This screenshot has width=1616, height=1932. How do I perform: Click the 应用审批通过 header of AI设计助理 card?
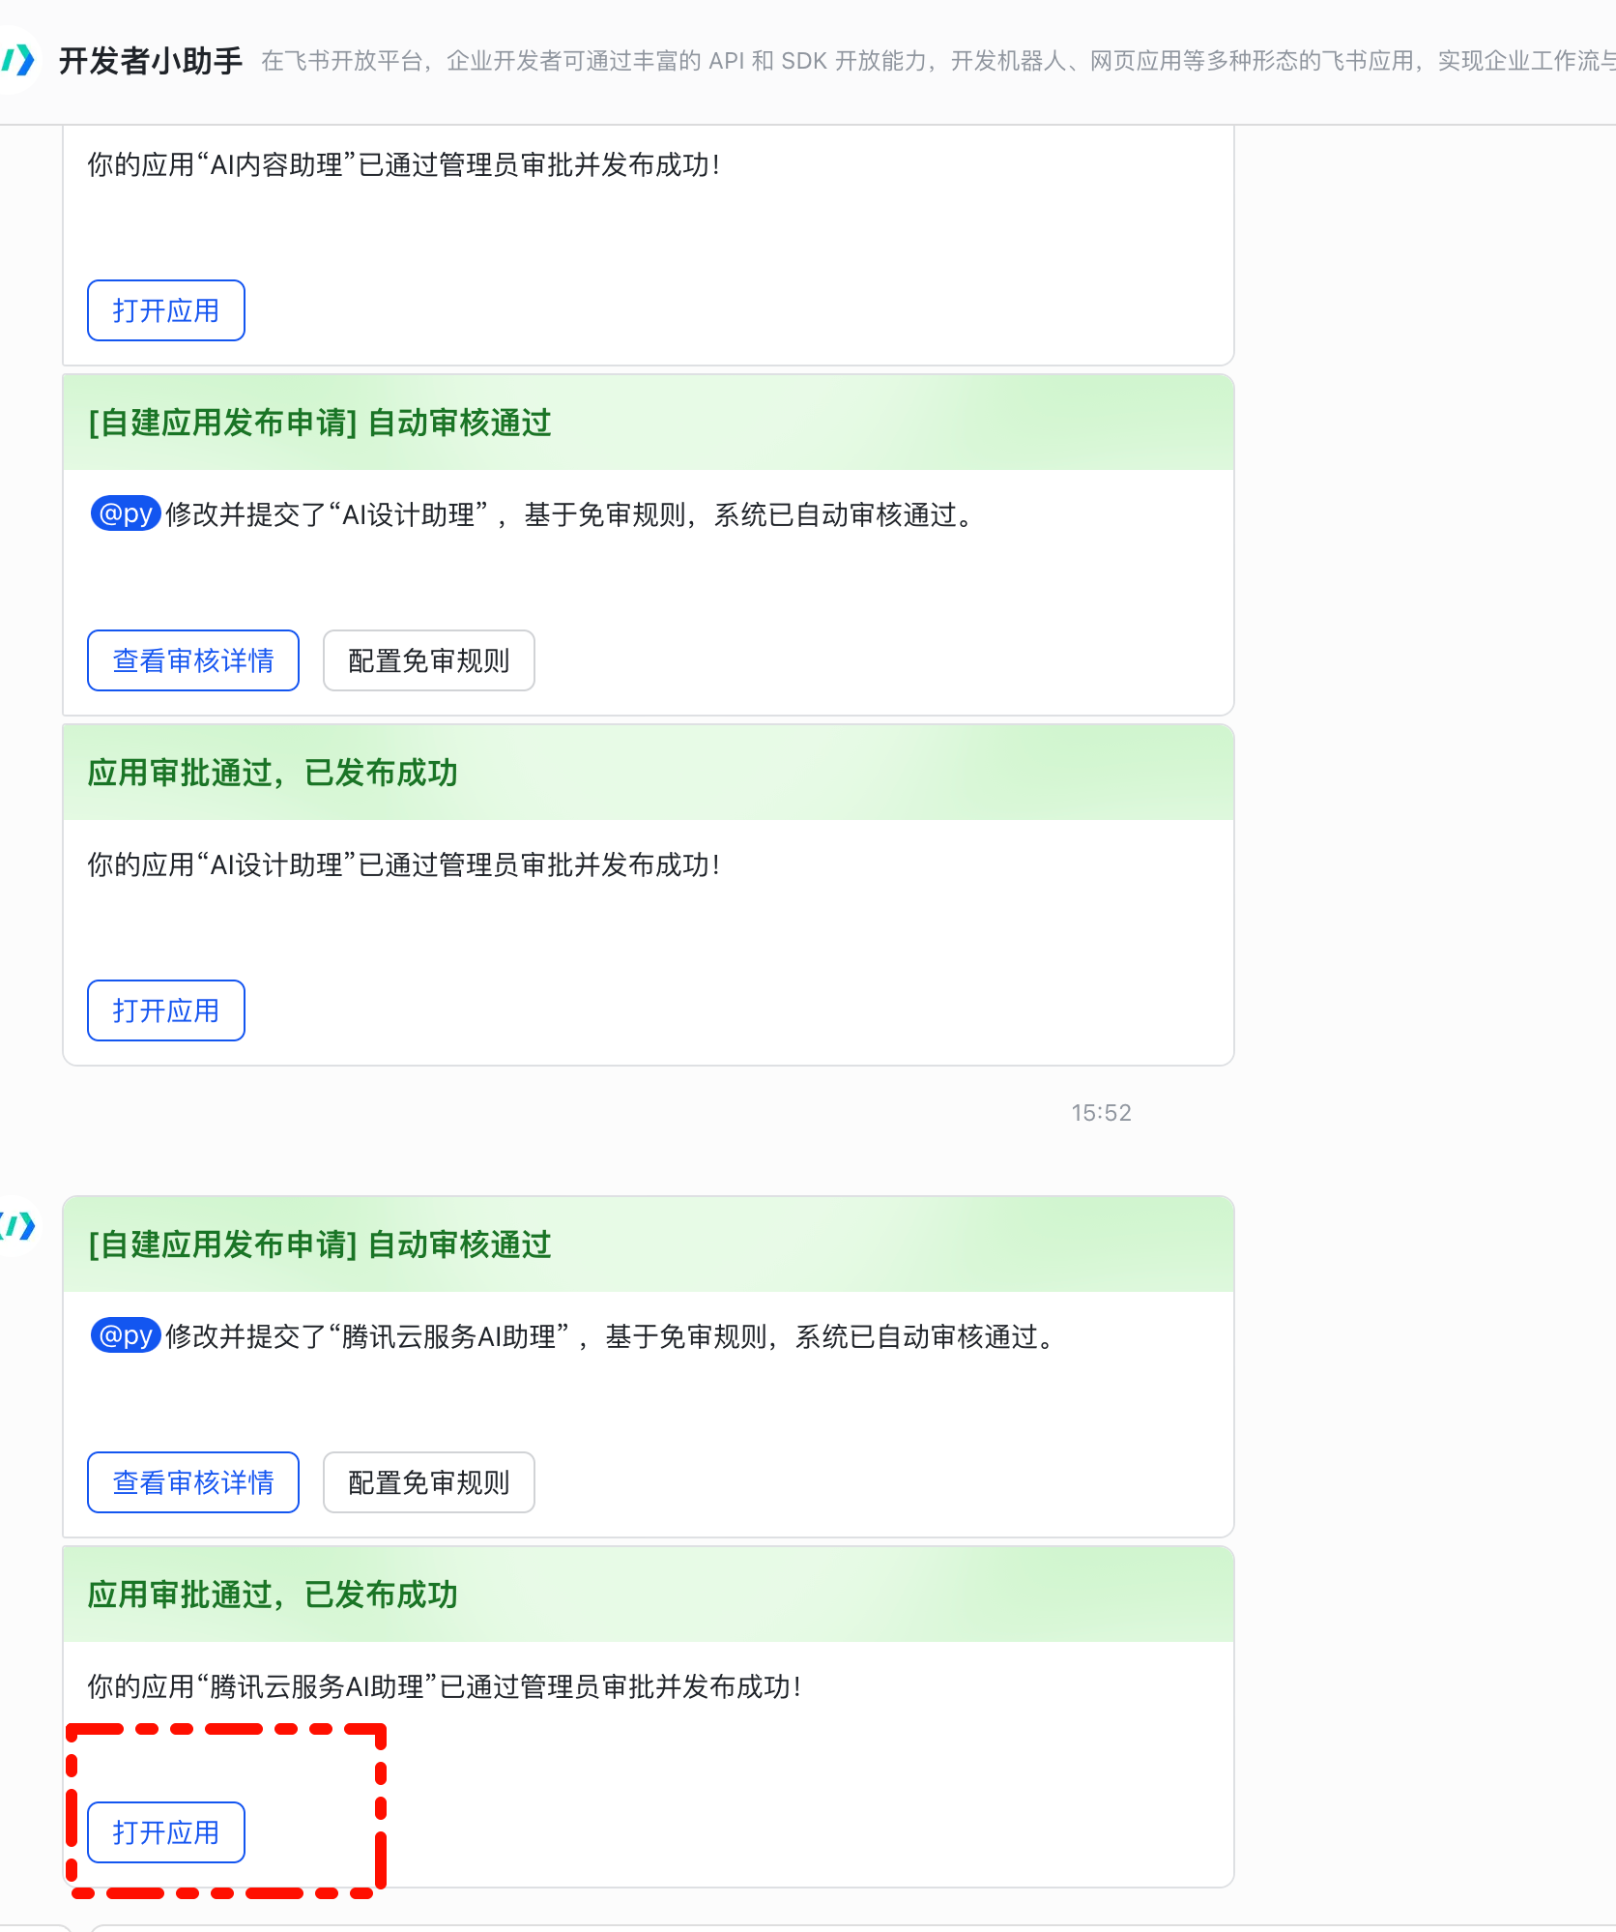coord(271,773)
